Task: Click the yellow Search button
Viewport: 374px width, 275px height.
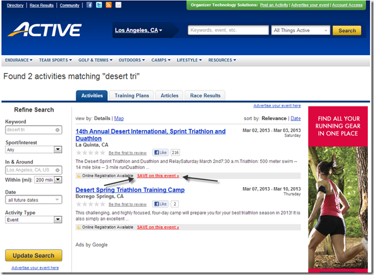Action: [x=347, y=30]
